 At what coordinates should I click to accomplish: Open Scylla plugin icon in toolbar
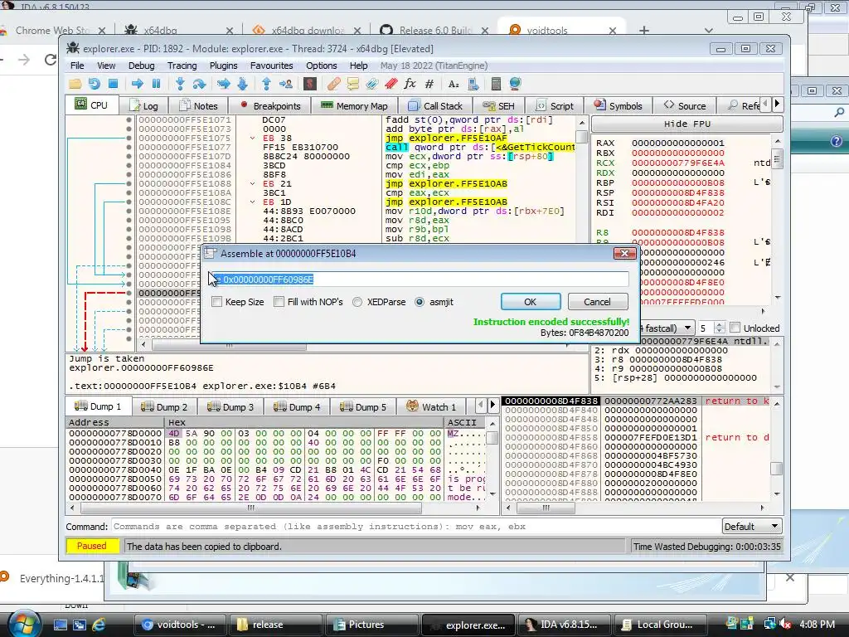point(310,84)
